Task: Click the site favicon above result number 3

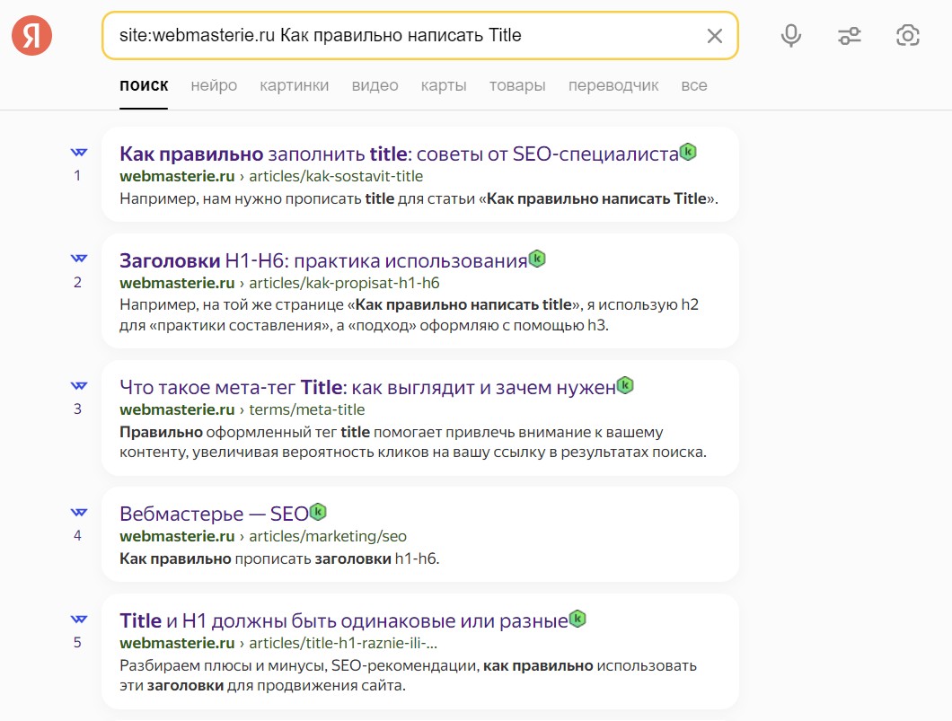Action: pos(78,386)
